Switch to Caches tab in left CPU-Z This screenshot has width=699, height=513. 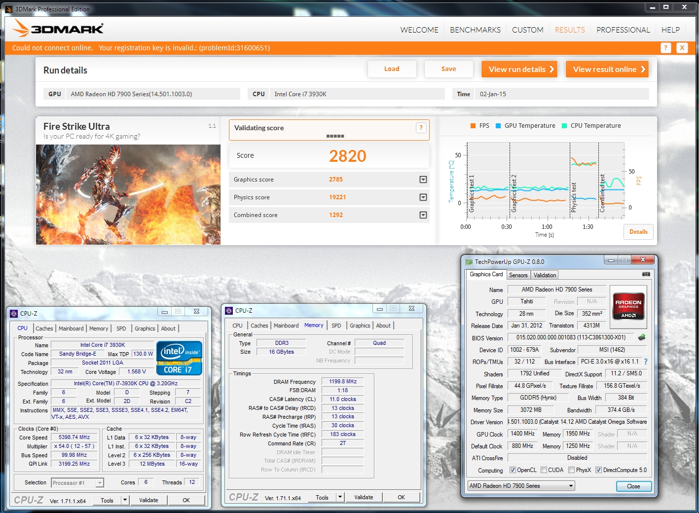point(44,329)
